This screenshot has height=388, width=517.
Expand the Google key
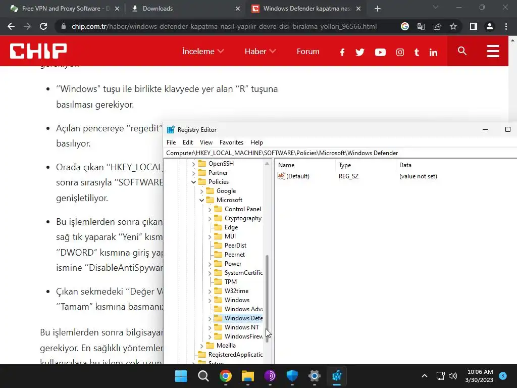[201, 191]
